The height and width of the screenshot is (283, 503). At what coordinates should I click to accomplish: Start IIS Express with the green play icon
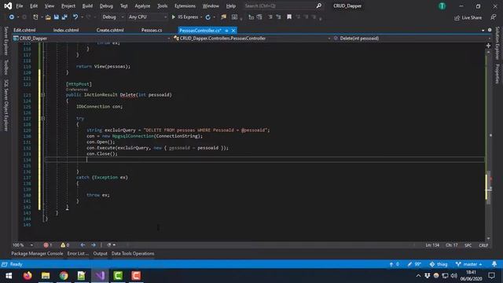[x=174, y=17]
